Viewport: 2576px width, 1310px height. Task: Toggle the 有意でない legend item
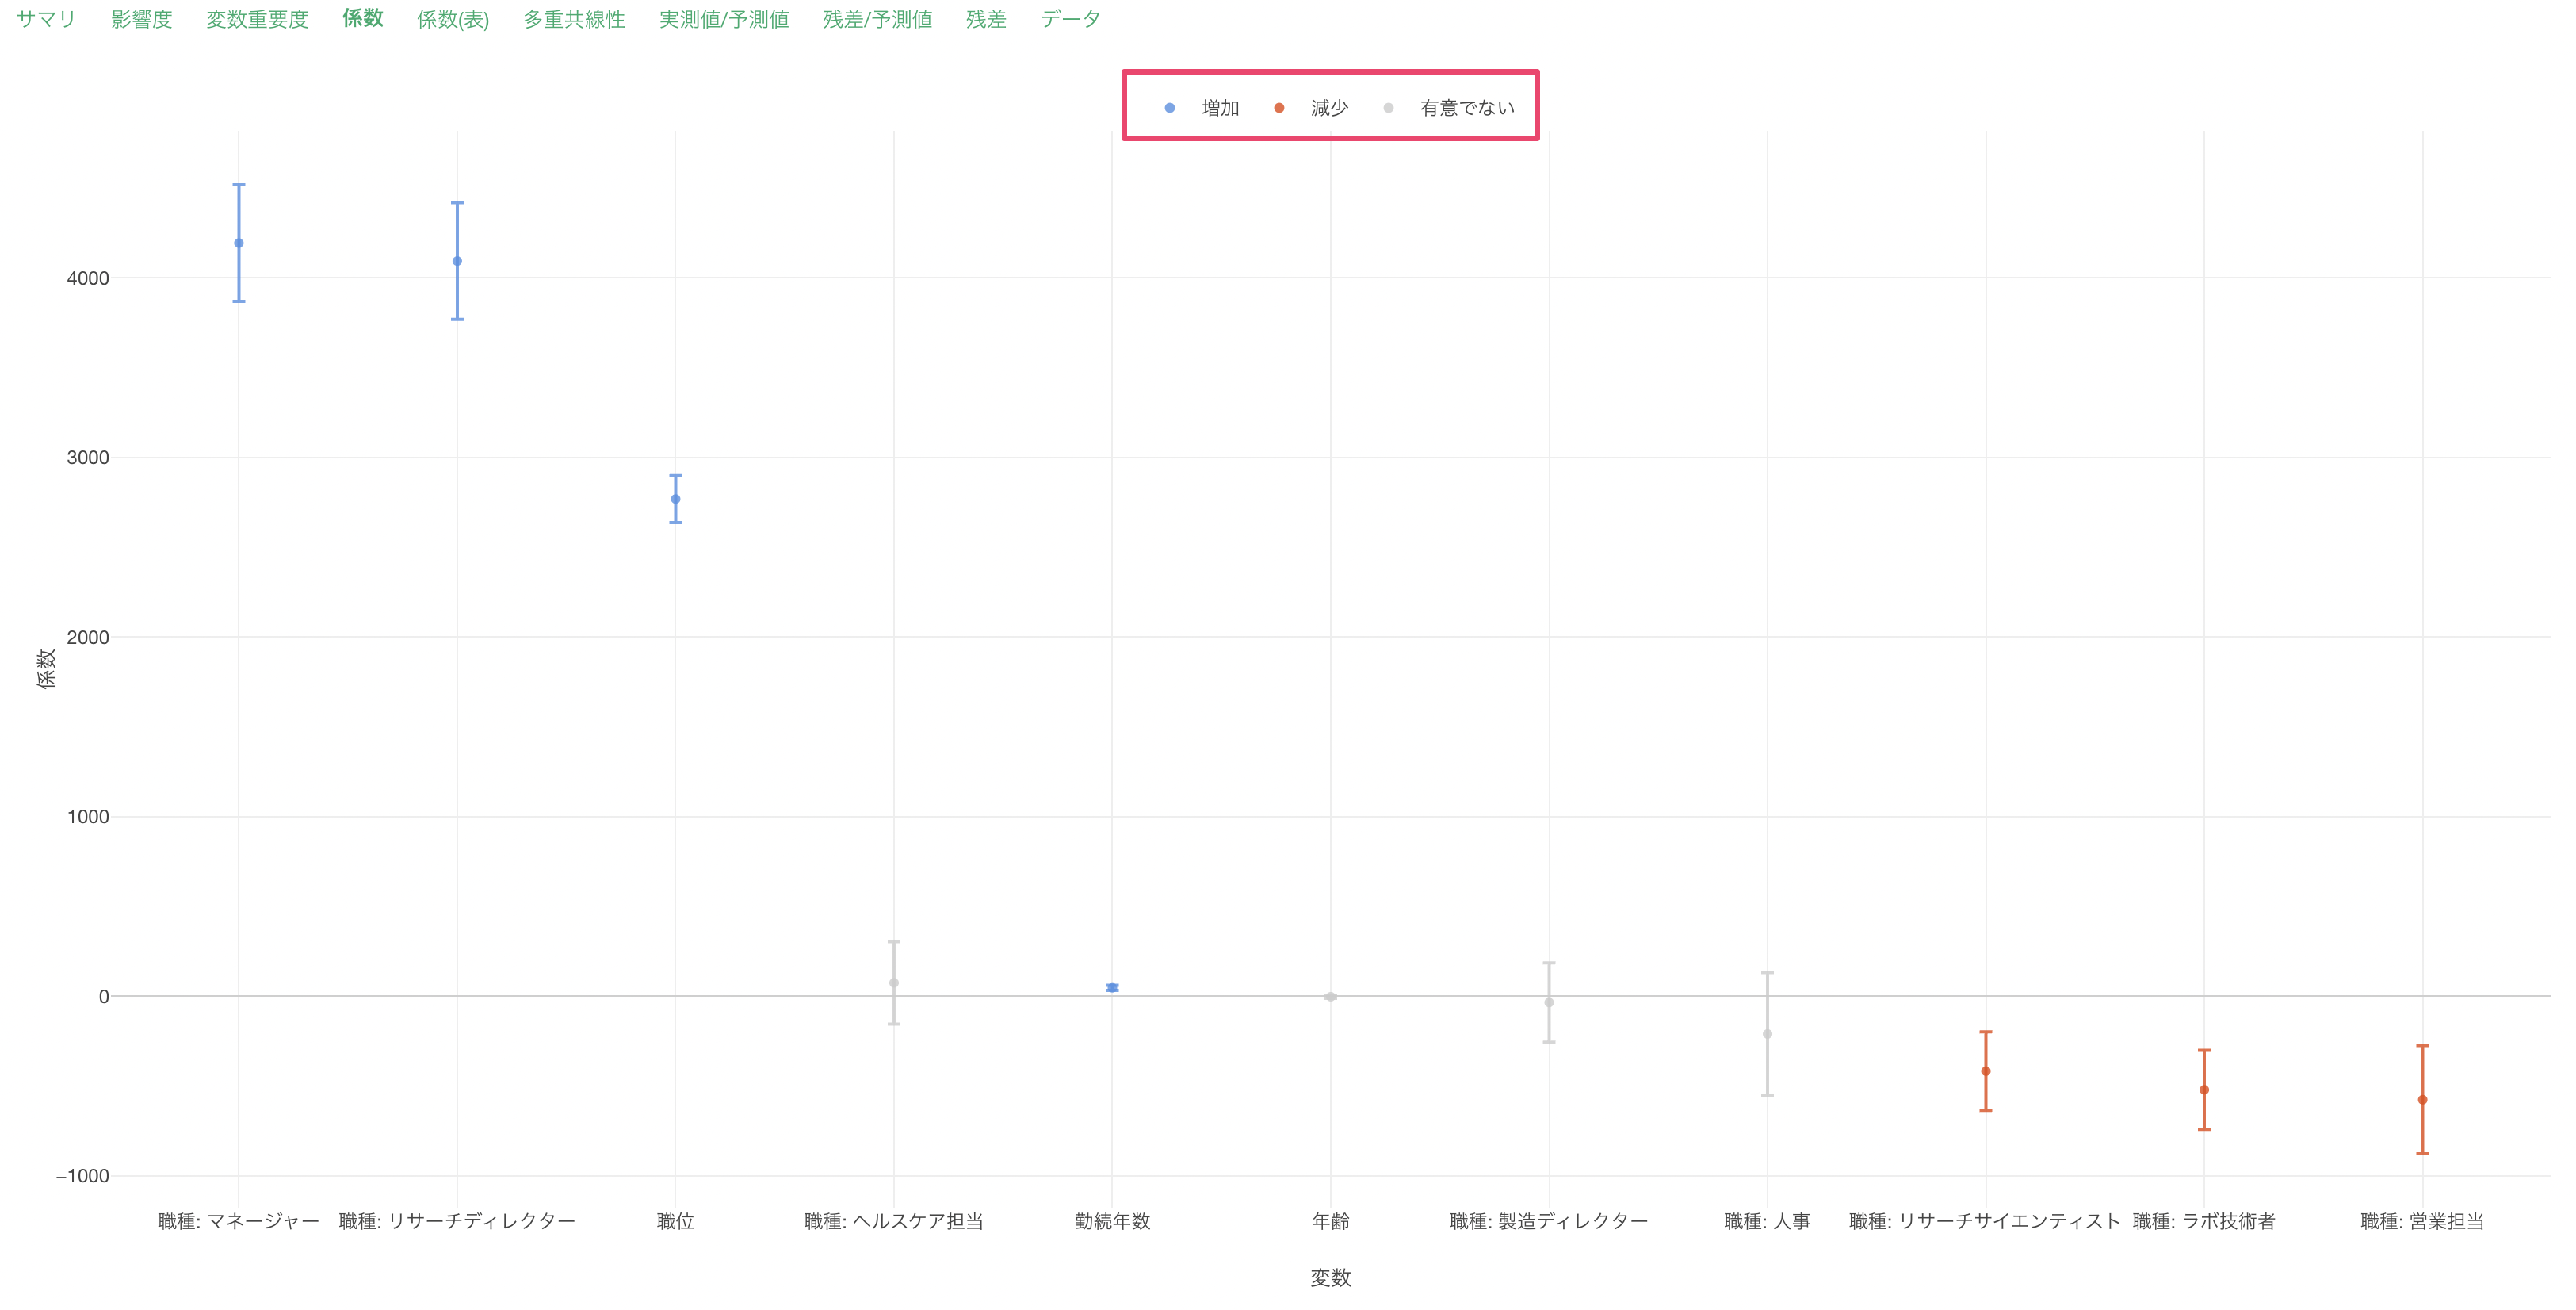[1448, 108]
